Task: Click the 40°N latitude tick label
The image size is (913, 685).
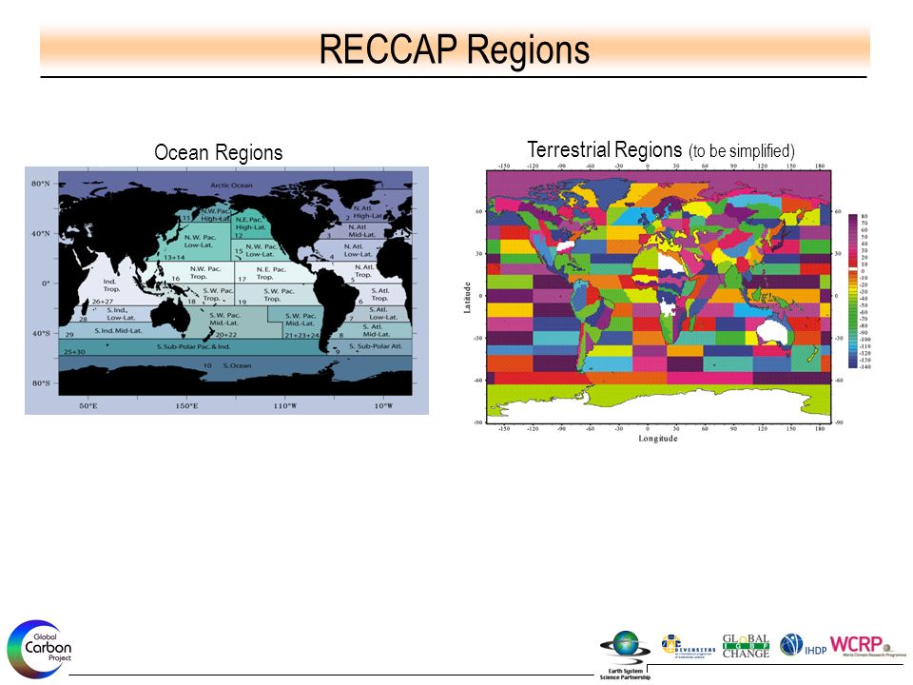Action: [41, 234]
